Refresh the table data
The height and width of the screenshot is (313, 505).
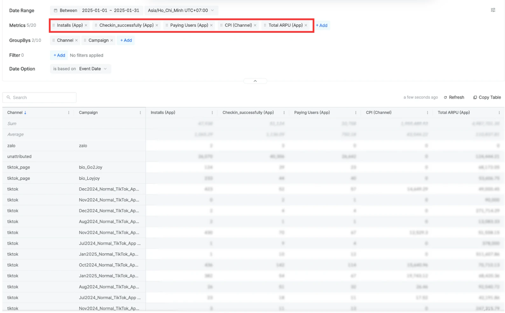(454, 97)
